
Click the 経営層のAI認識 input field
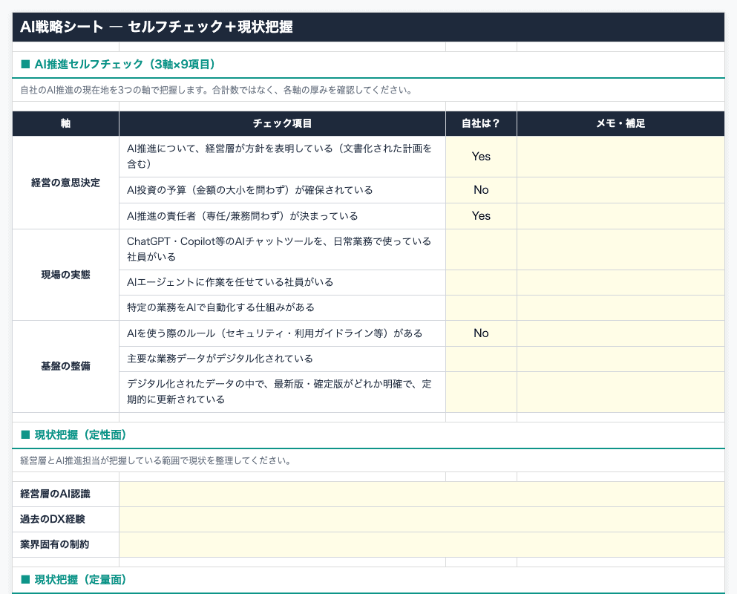(422, 495)
